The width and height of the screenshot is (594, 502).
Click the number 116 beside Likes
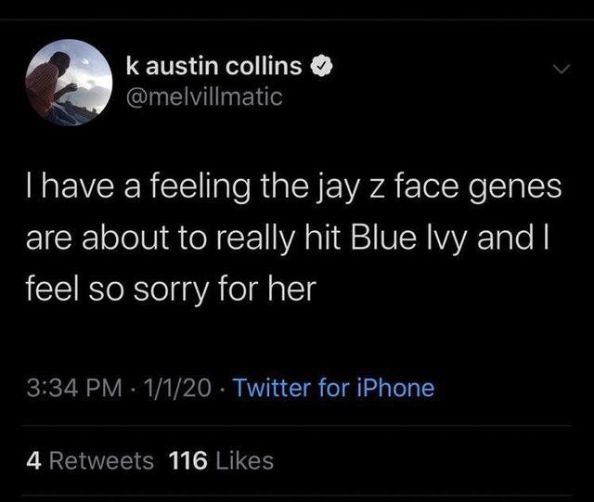click(188, 460)
